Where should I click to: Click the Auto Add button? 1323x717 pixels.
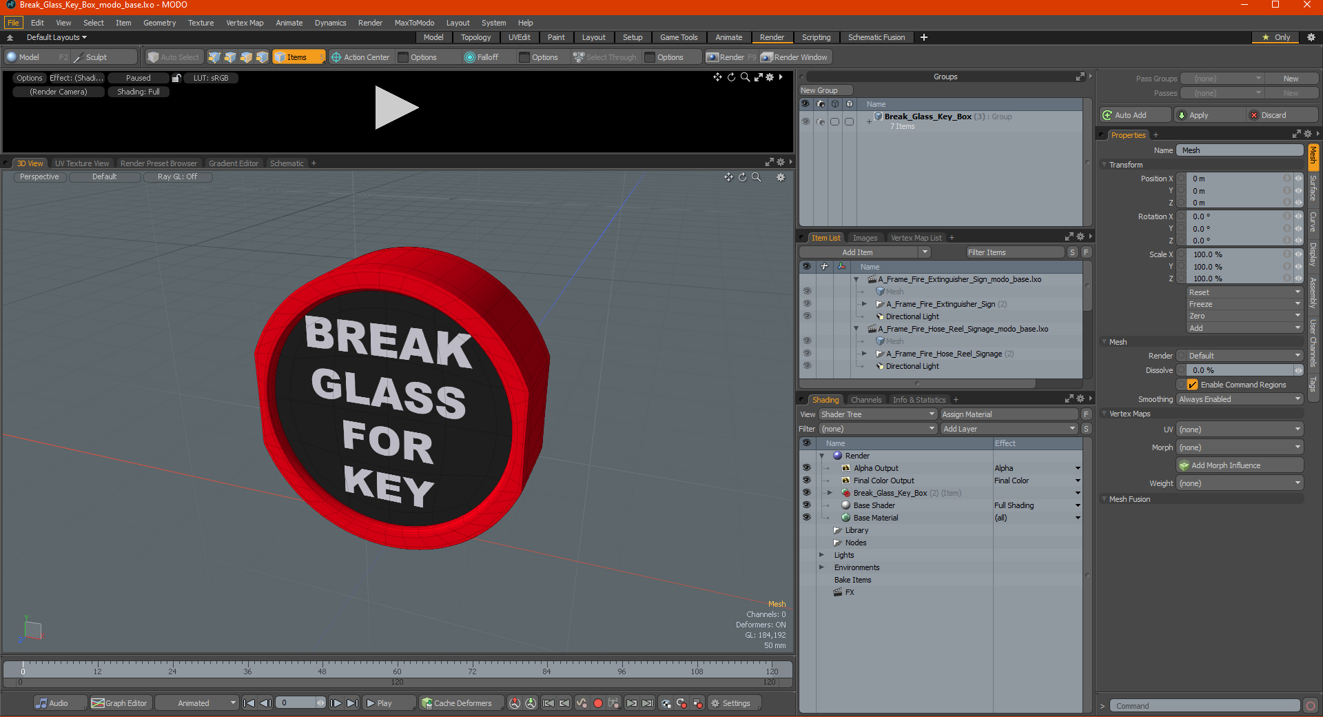click(1136, 115)
